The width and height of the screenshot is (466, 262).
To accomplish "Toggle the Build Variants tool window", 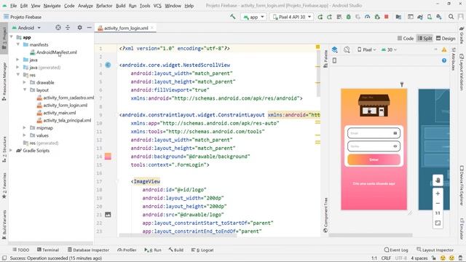I will 4,224.
